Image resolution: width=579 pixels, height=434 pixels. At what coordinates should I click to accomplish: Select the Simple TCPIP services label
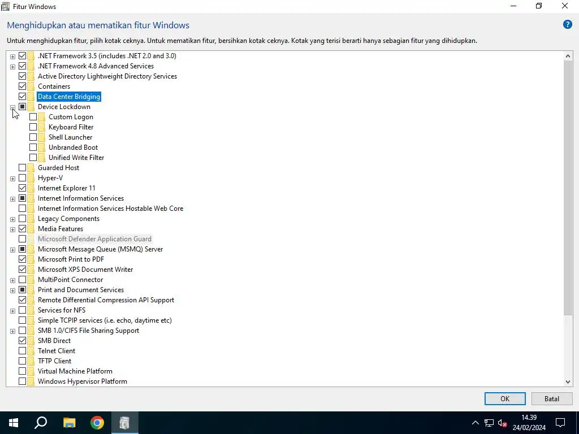tap(105, 320)
